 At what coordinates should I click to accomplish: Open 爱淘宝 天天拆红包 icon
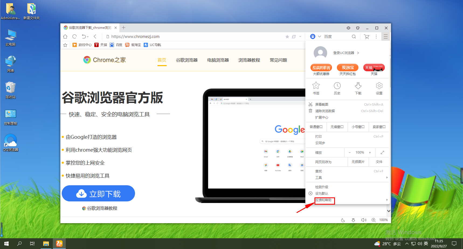tap(348, 67)
